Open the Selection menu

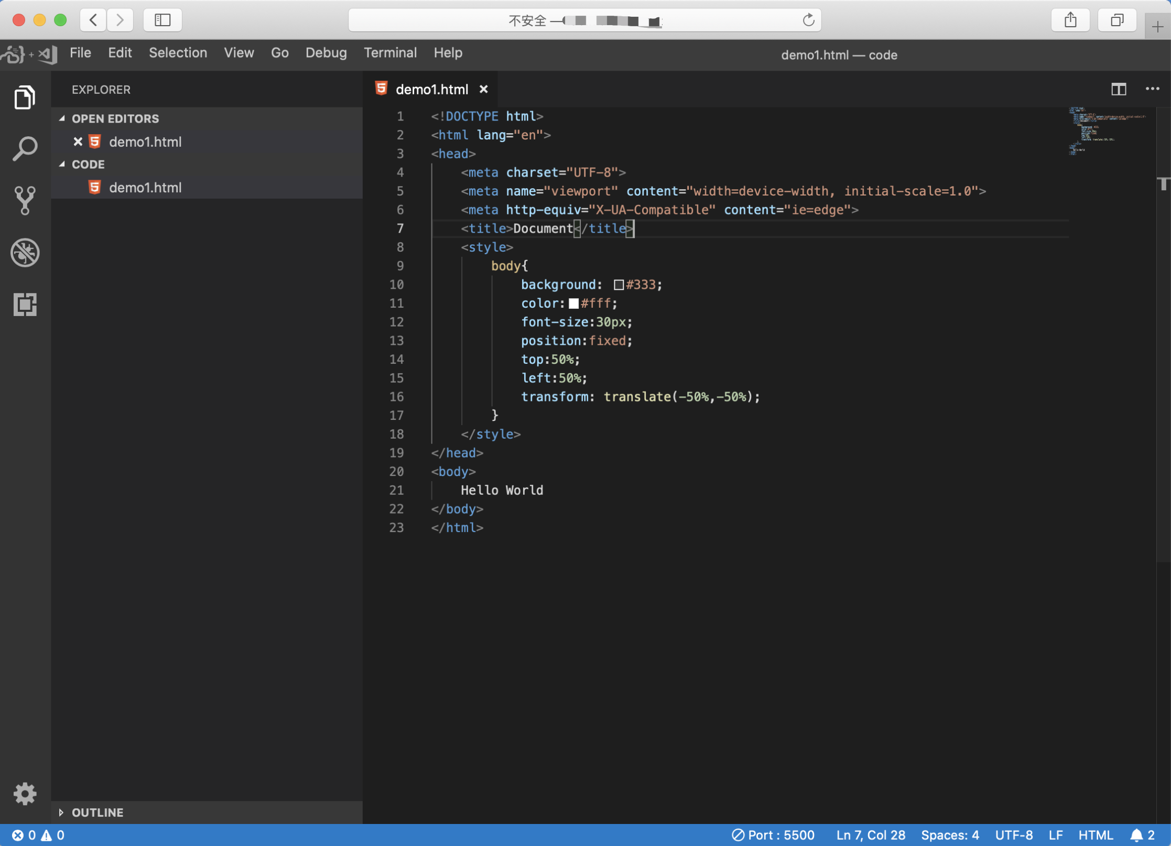pyautogui.click(x=178, y=53)
